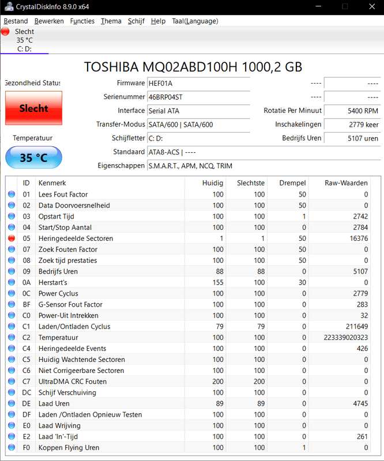Screen dimensions: 384x461
Task: Open the Bewerken menu
Action: 49,21
